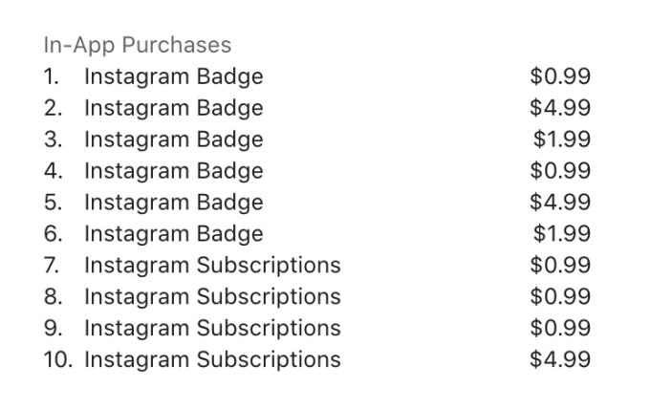Open item 4 Instagram Badge
Screen dimensions: 650x409
tap(173, 171)
